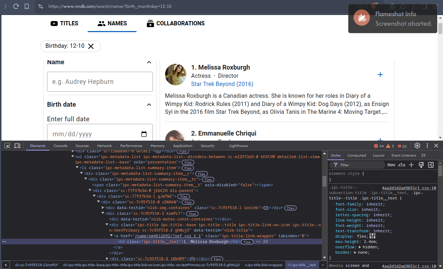Collapse the Birth date section

click(149, 104)
